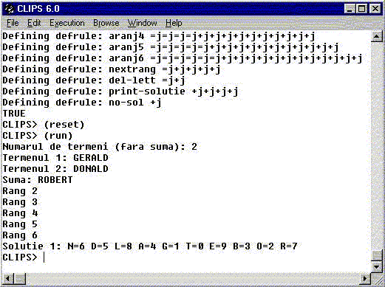The height and width of the screenshot is (287, 385).
Task: Click the last CLIPS> prompt input line
Action: pyautogui.click(x=24, y=257)
